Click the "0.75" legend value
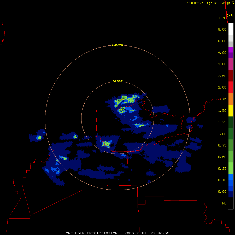 click(222, 145)
